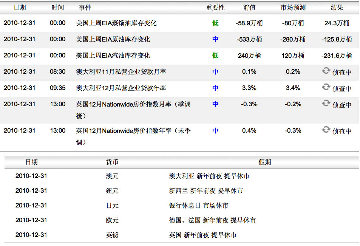Screen dimensions: 360x246
Task: Click importance 低 for 蒸馏油库存变化 row
Action: [x=215, y=23]
